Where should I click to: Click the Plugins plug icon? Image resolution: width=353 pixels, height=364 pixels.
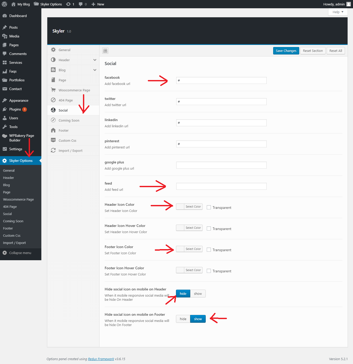[5, 109]
